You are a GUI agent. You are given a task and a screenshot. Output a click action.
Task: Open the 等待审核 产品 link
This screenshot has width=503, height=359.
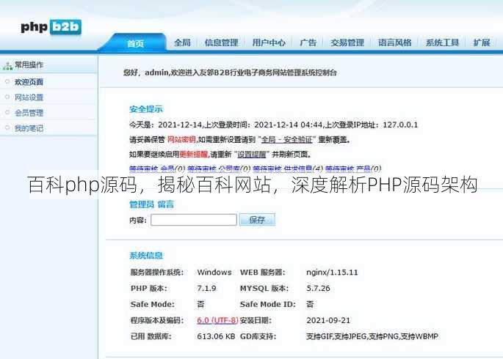point(348,169)
